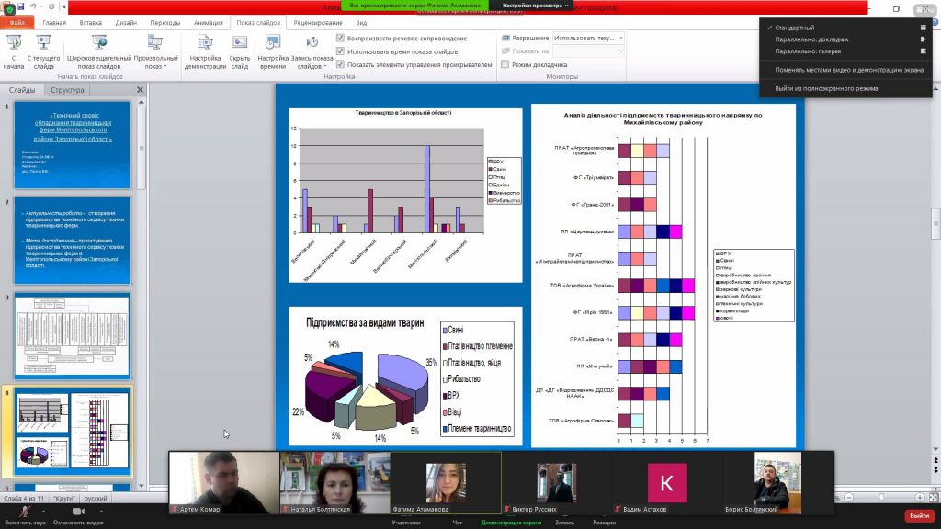Switch to the Структура pane tab
Viewport: 941px width, 529px height.
coord(67,90)
